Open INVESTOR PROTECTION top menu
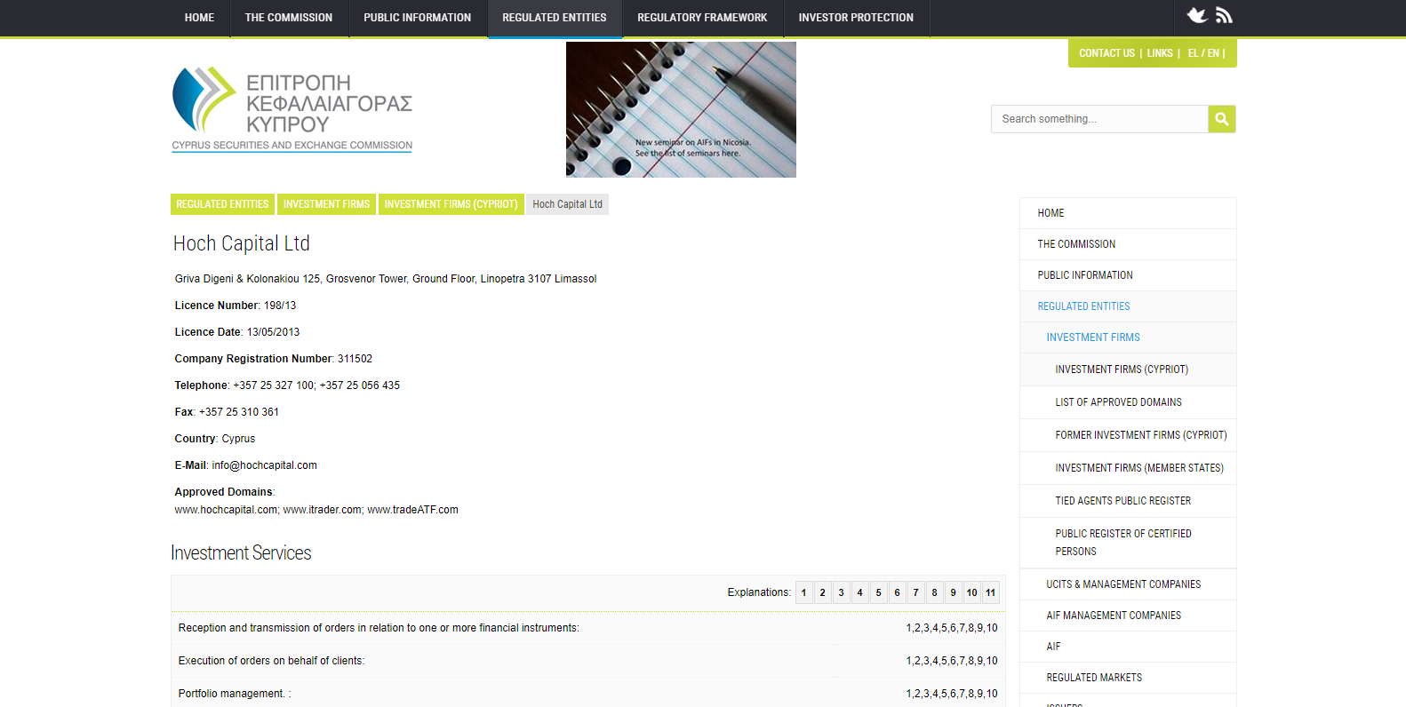 pos(856,18)
